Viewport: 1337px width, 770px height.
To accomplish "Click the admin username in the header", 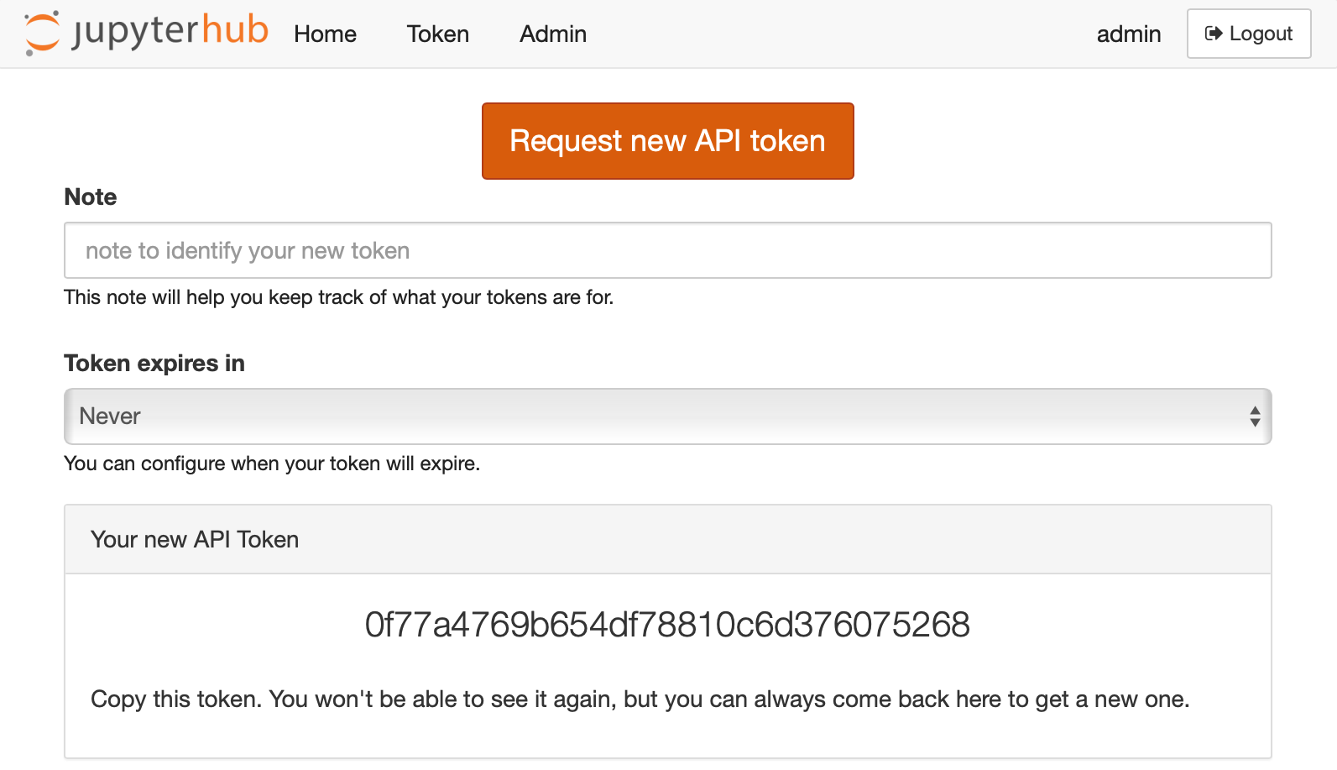I will [1128, 34].
